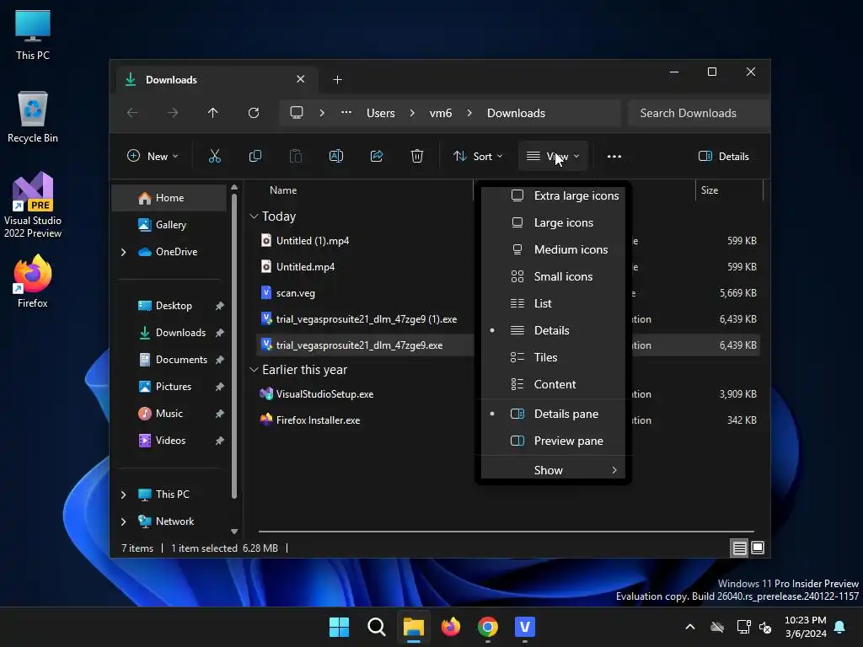Toggle the Details pane option
This screenshot has height=647, width=863.
pyautogui.click(x=553, y=414)
